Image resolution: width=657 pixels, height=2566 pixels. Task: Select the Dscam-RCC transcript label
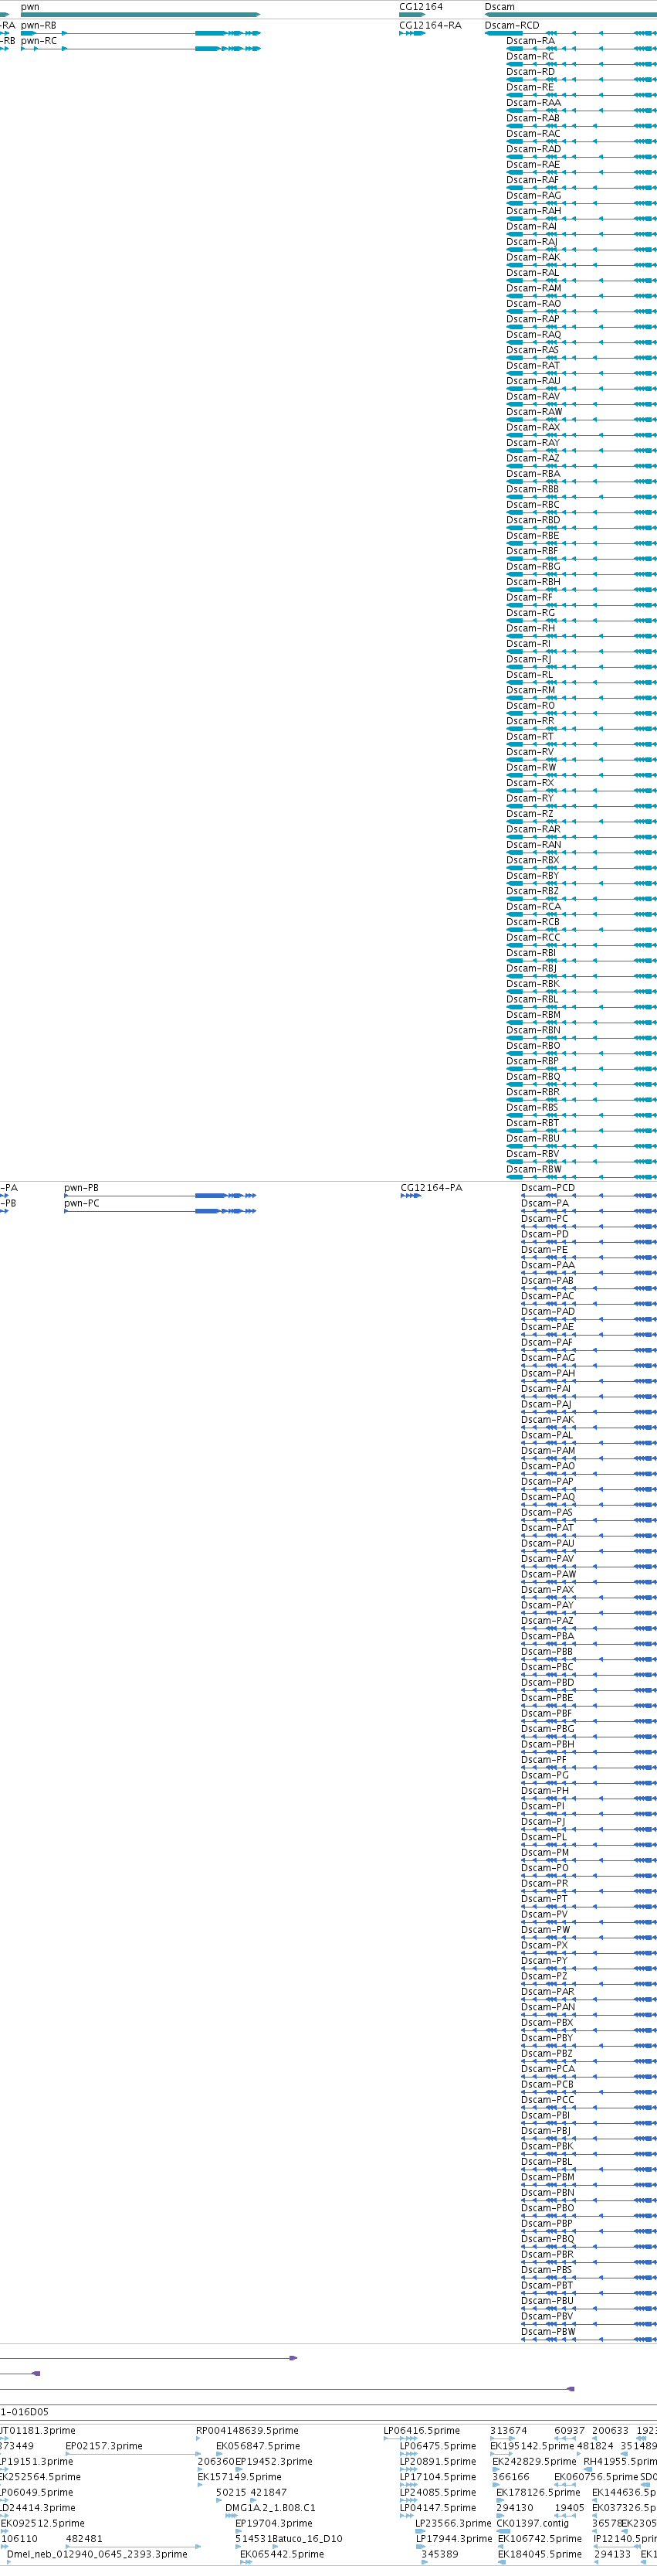point(533,938)
